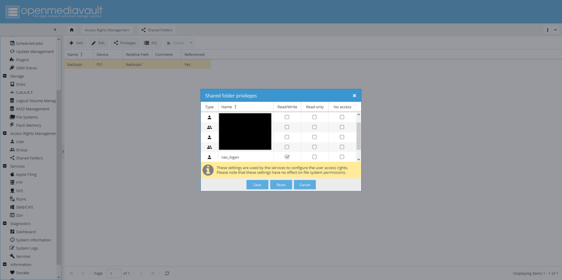The image size is (562, 280).
Task: Open the Delete button dropdown arrow
Action: point(191,43)
